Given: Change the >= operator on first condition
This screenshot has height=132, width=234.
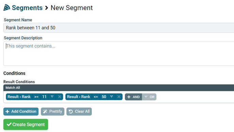Looking at the screenshot, I should pos(36,97).
